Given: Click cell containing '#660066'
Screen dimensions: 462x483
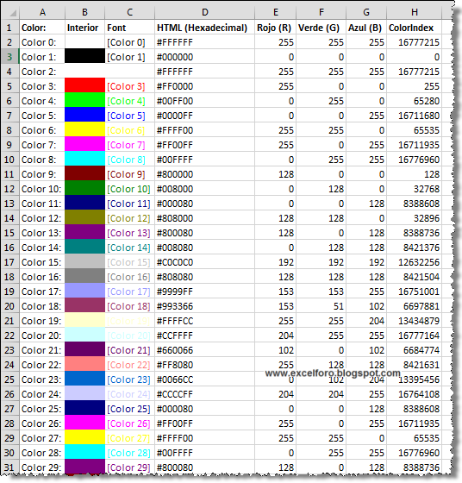Looking at the screenshot, I should pyautogui.click(x=204, y=350).
